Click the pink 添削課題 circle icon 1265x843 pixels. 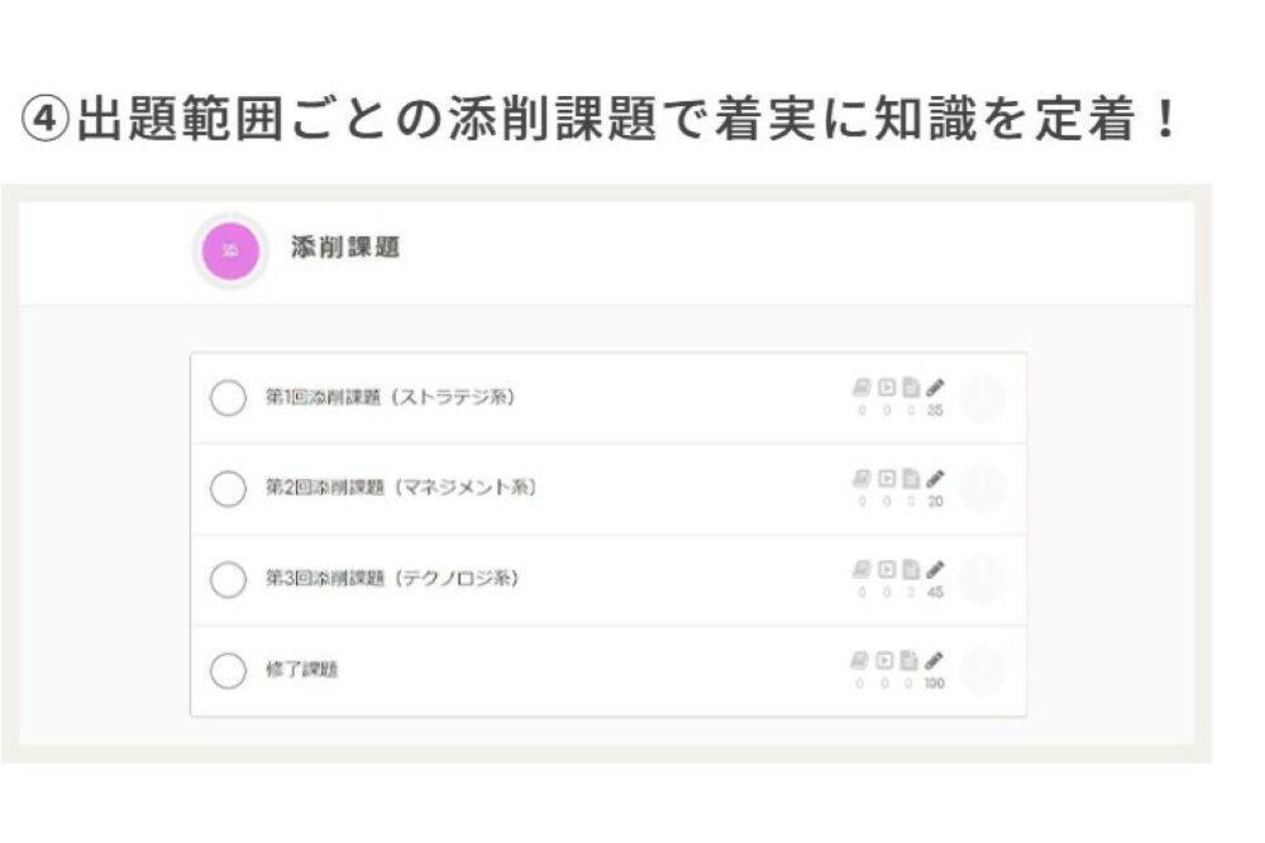point(231,251)
